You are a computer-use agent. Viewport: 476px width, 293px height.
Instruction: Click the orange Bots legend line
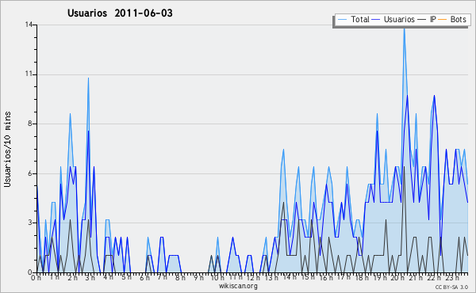(x=443, y=20)
